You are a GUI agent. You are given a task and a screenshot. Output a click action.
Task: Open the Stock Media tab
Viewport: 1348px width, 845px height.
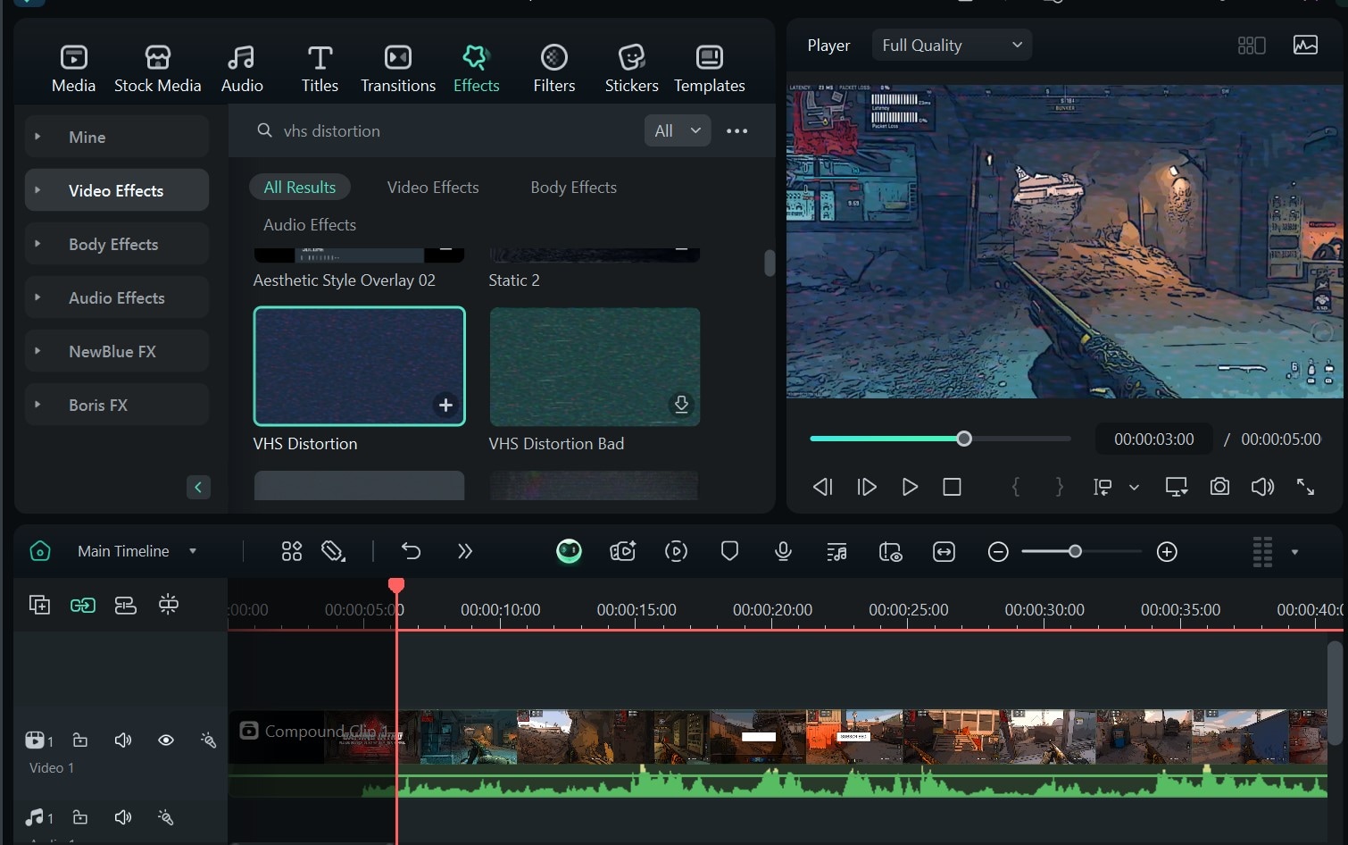coord(158,69)
